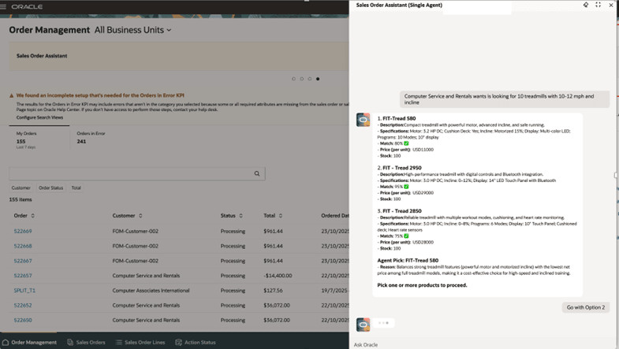Click Computer Associates International customer cell
The image size is (619, 349).
151,291
